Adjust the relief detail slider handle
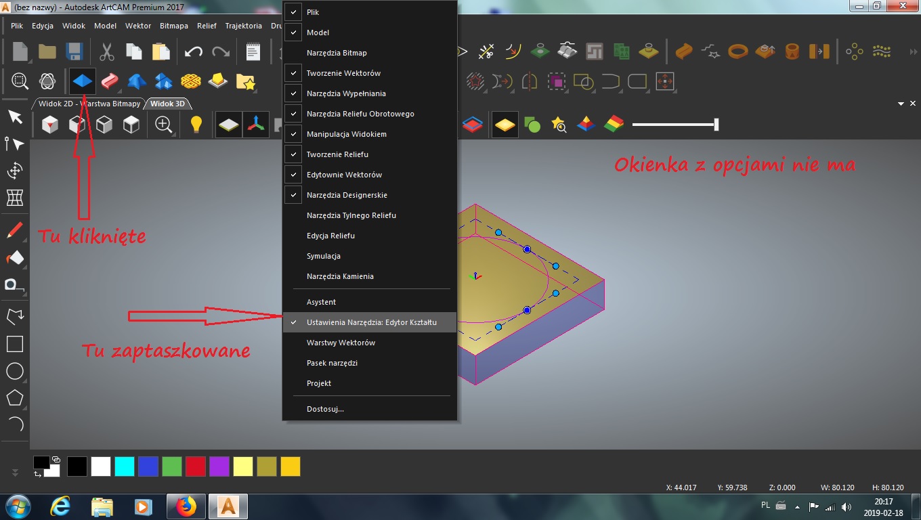The width and height of the screenshot is (921, 520). [x=716, y=125]
